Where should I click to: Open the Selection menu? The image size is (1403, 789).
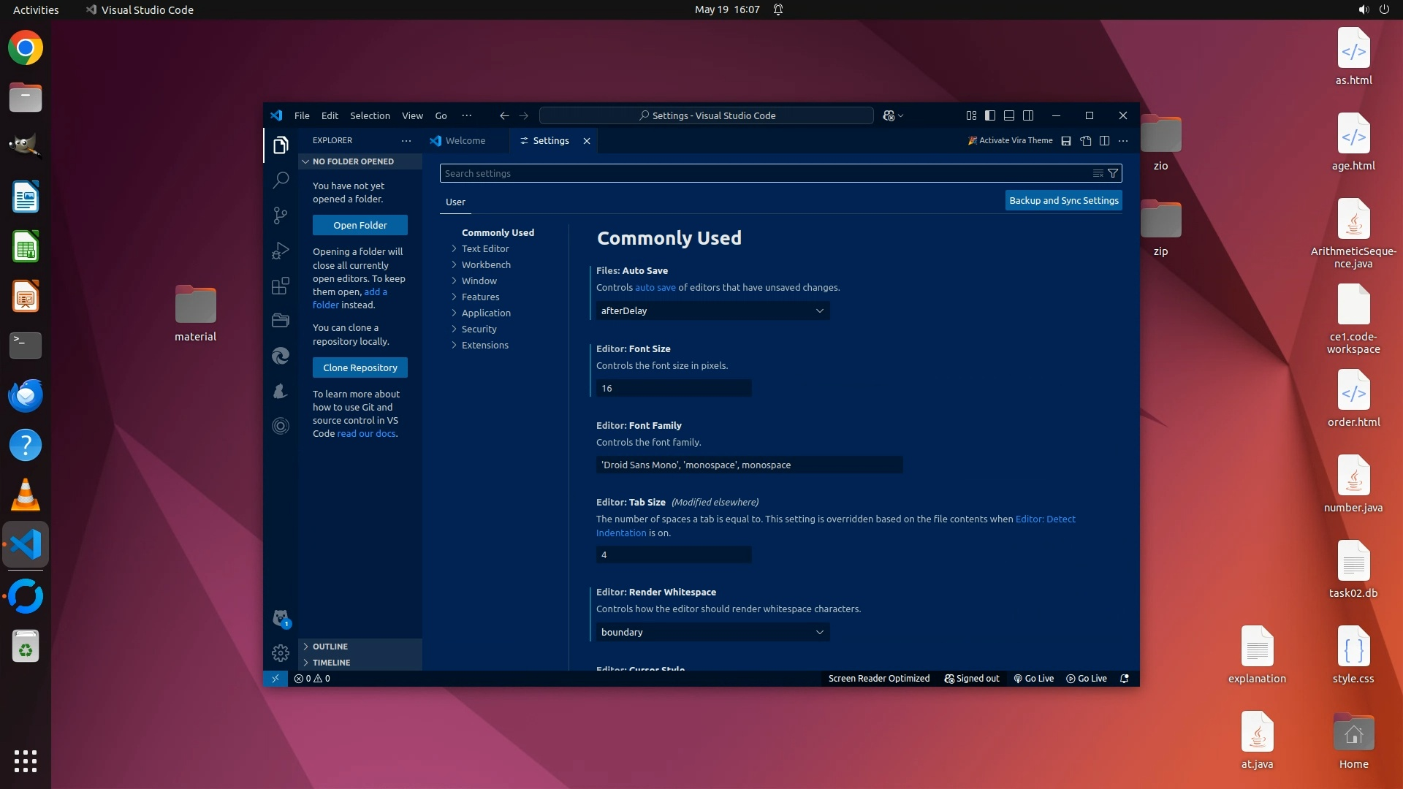(370, 115)
